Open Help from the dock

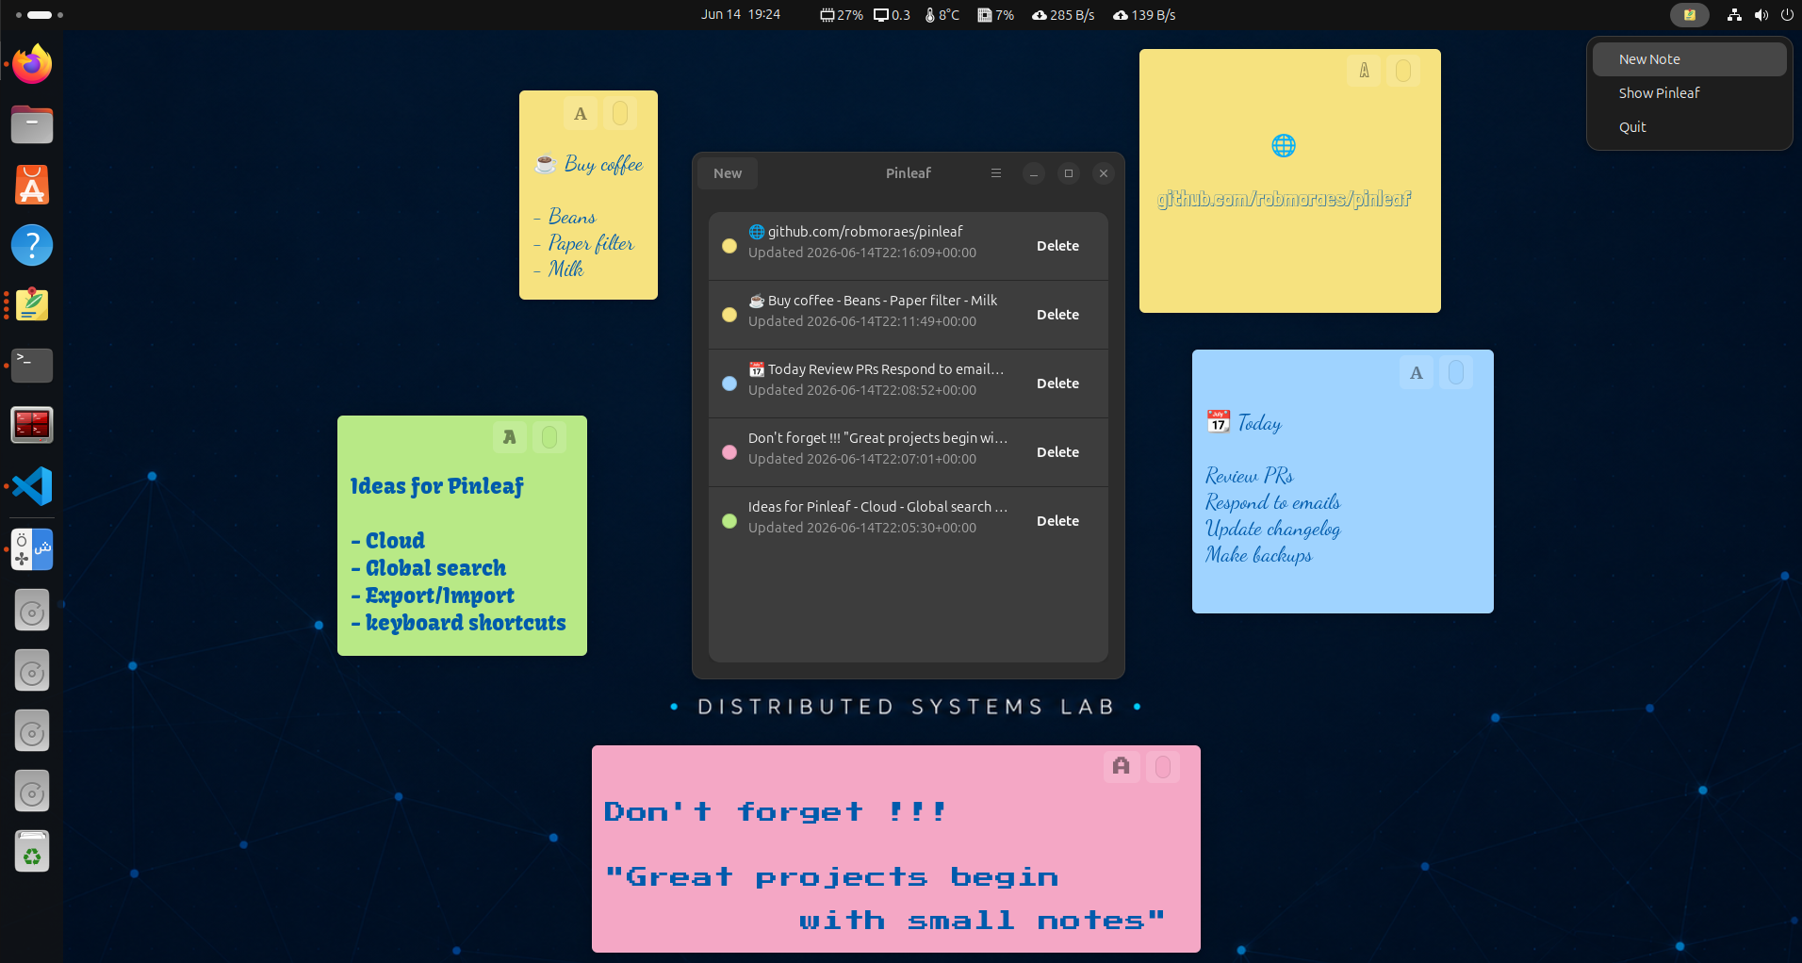[32, 245]
